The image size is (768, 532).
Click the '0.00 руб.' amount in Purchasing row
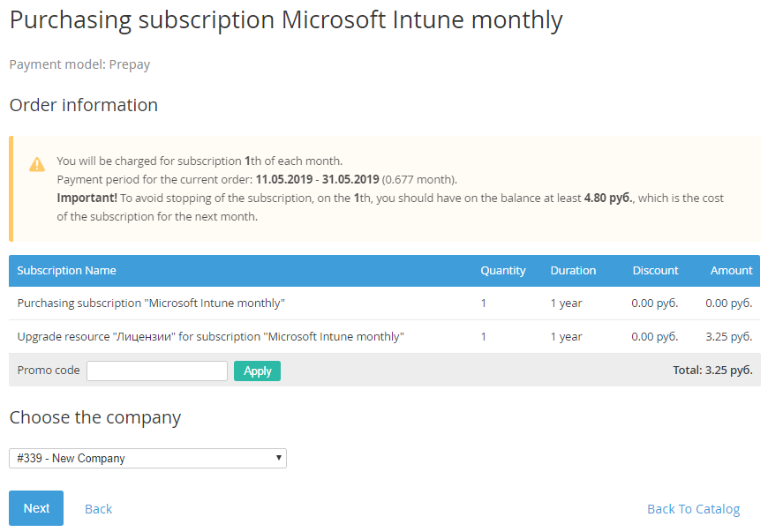[x=729, y=303]
